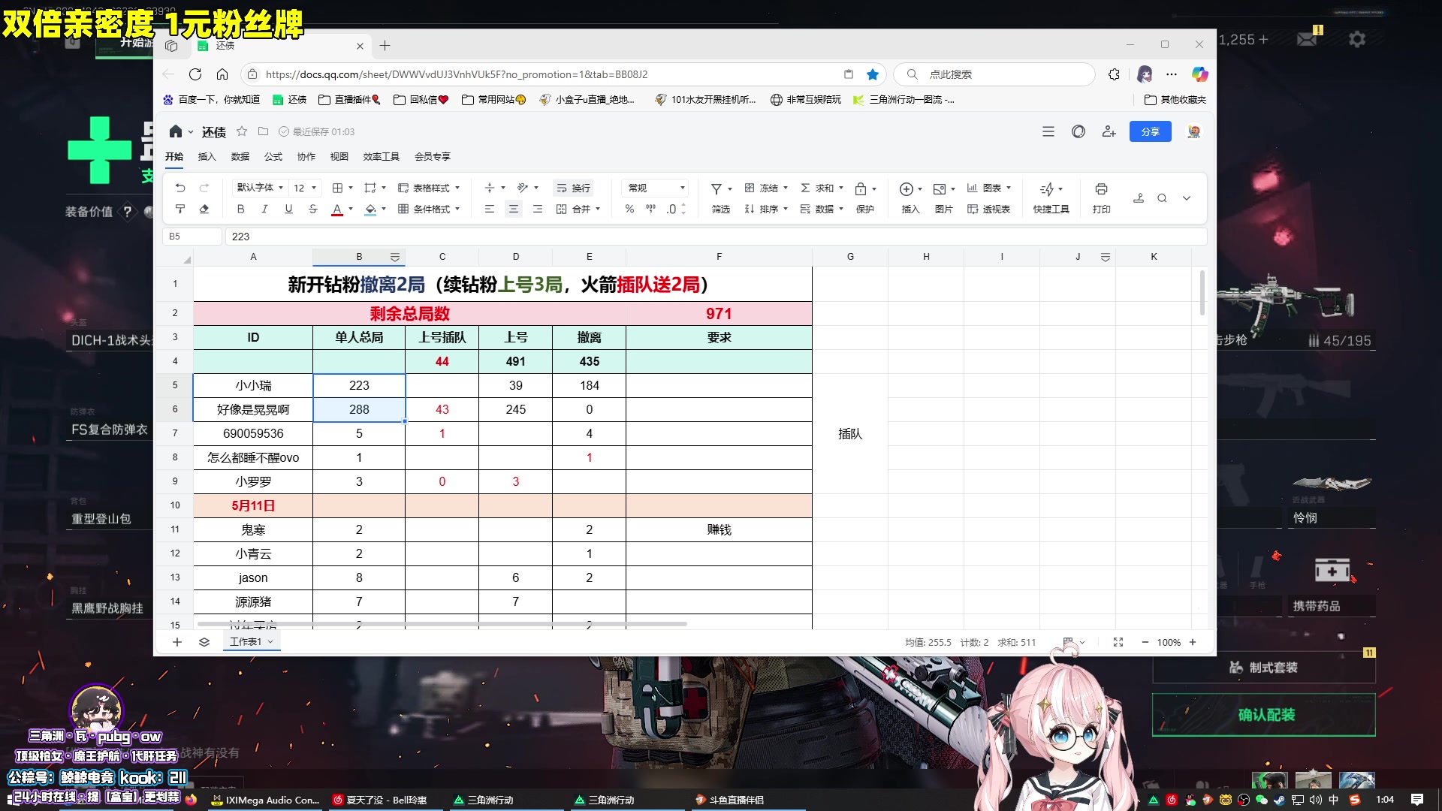
Task: Center align cell text
Action: coord(513,209)
